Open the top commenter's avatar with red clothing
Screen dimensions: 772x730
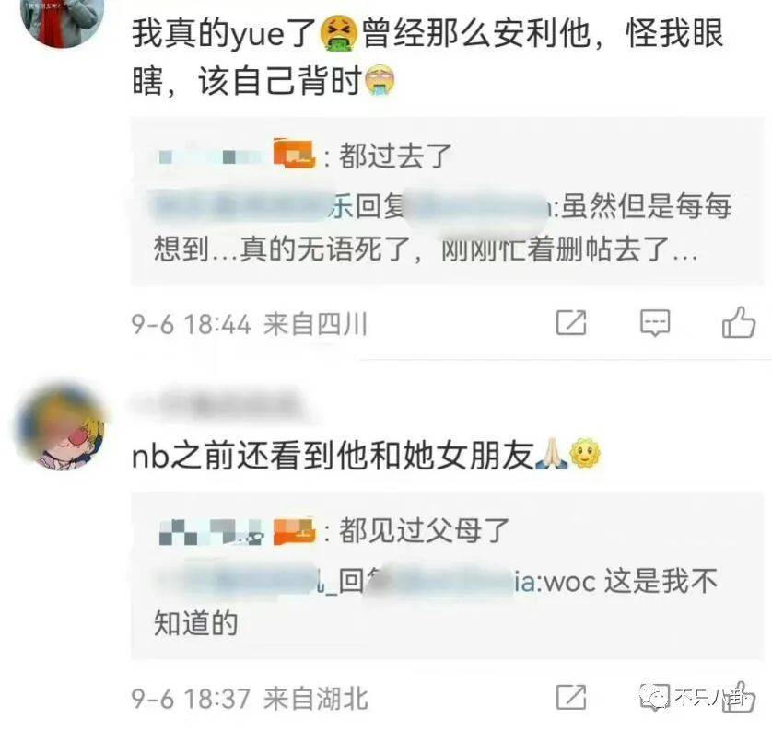63,22
